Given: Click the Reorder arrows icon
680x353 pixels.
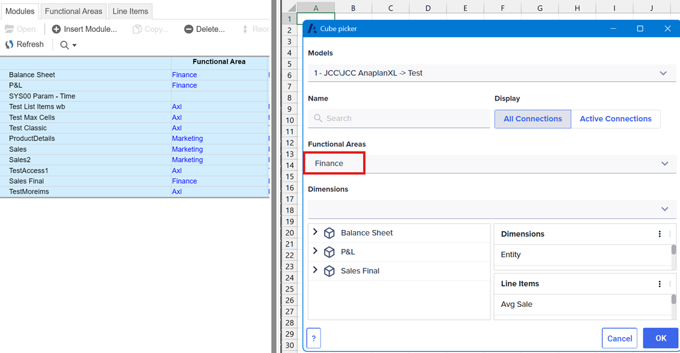Looking at the screenshot, I should pyautogui.click(x=245, y=29).
